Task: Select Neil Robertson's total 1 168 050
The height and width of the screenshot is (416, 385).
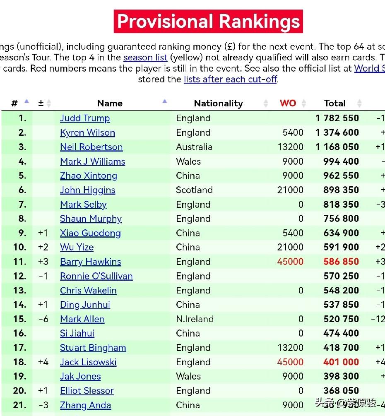Action: [x=337, y=147]
